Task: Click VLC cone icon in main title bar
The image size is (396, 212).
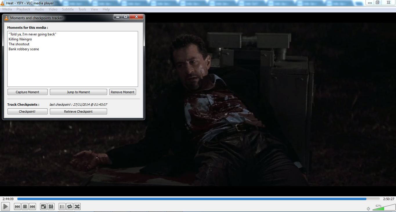Action: coord(2,3)
